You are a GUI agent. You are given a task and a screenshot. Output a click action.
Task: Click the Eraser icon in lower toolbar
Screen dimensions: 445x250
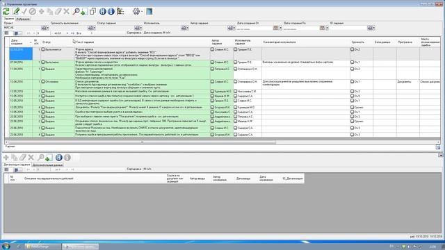pyautogui.click(x=23, y=158)
